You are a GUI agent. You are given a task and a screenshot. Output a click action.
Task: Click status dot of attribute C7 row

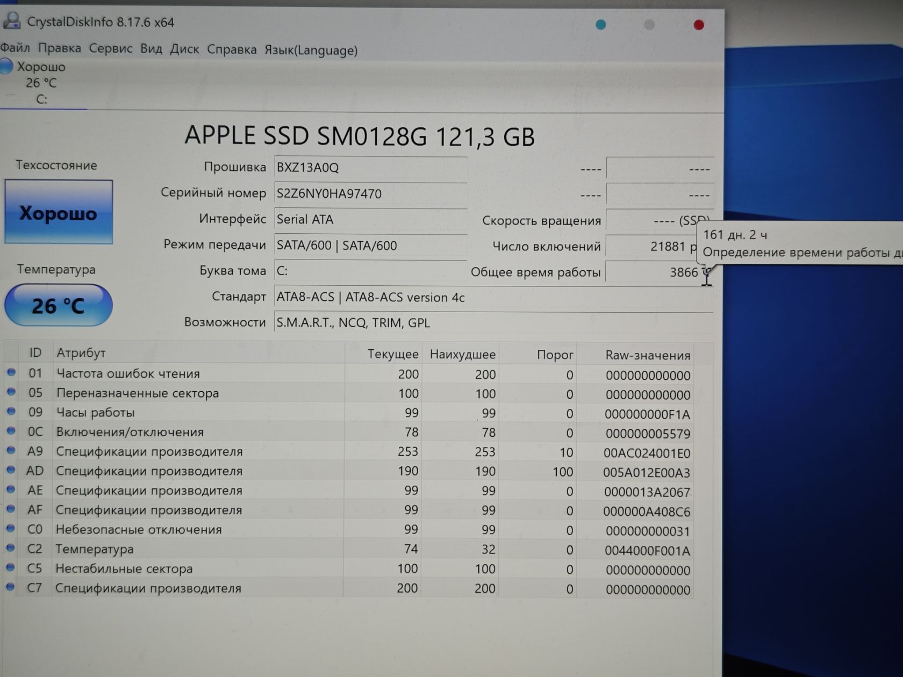[x=11, y=587]
